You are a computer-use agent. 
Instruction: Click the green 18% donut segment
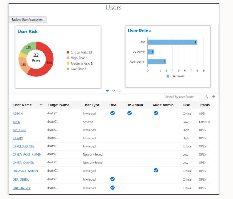29,47
